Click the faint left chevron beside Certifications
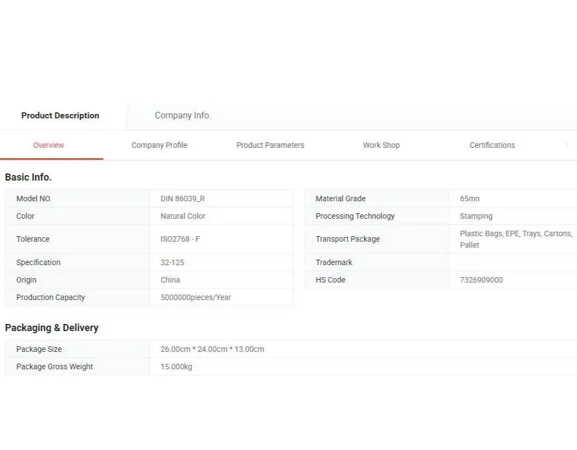The image size is (577, 450). 567,145
